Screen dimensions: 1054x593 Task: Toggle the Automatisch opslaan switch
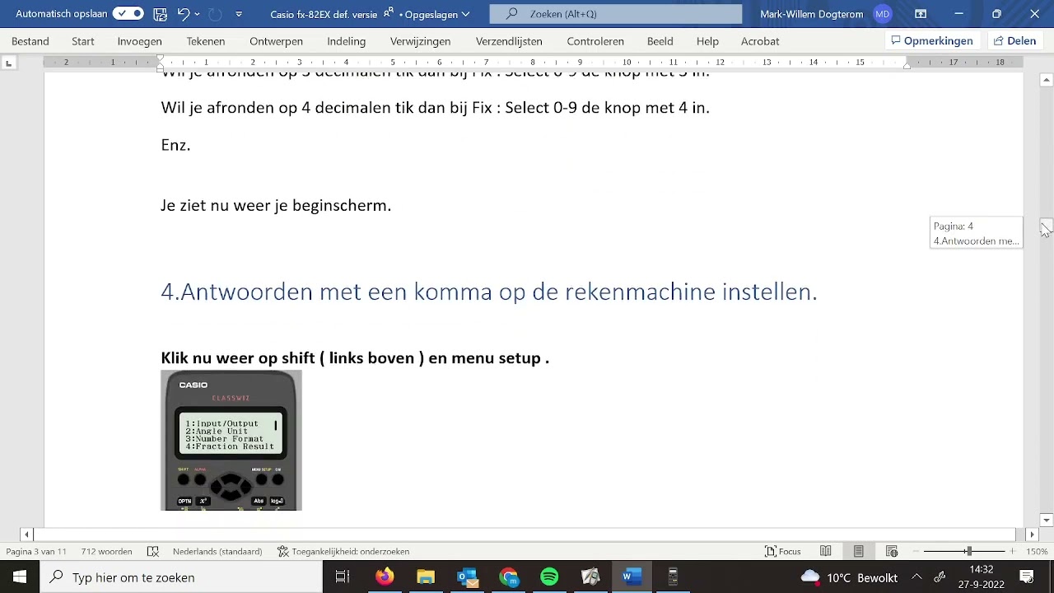(128, 14)
